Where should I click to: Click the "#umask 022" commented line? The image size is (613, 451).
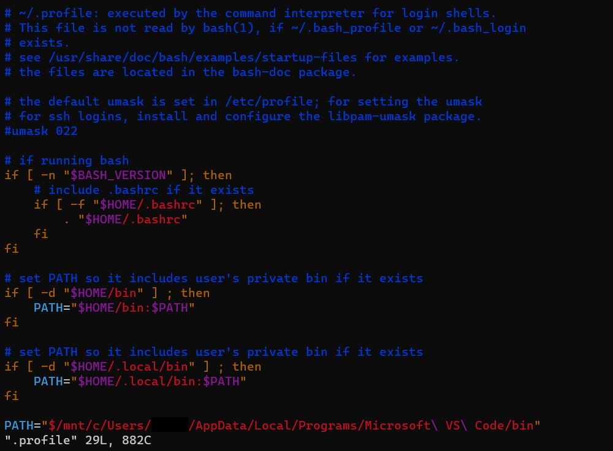point(40,131)
